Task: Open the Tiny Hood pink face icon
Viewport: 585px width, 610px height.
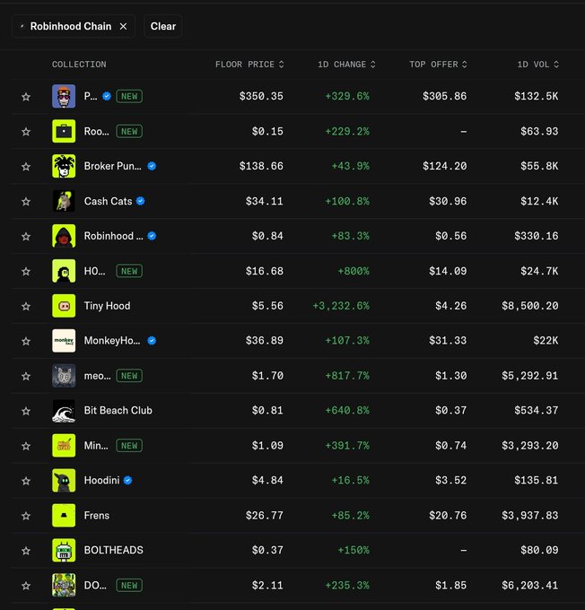Action: (64, 306)
